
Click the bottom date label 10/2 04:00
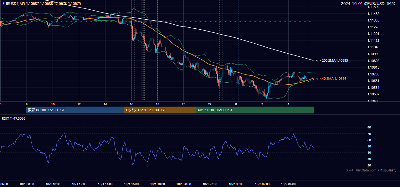(x=289, y=184)
